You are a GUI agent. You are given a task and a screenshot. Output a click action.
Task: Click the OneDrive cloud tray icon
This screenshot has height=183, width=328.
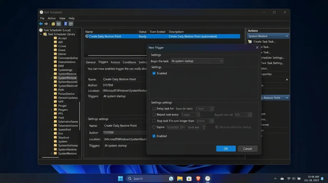coord(282,179)
